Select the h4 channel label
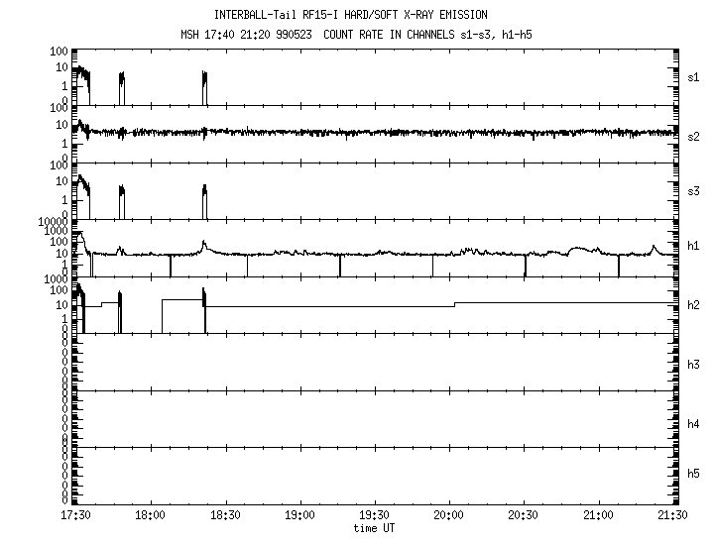This screenshot has height=545, width=714. pyautogui.click(x=694, y=424)
